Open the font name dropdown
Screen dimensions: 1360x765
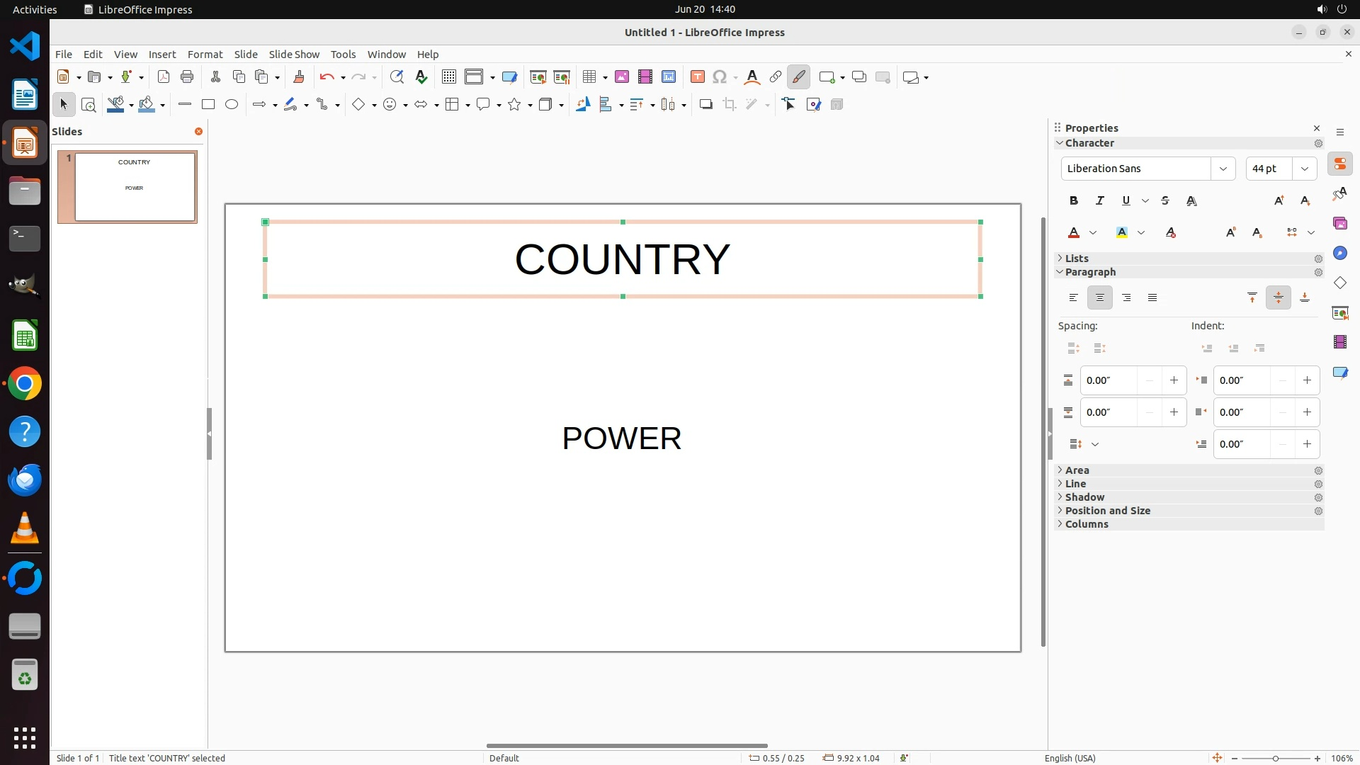[x=1223, y=169]
